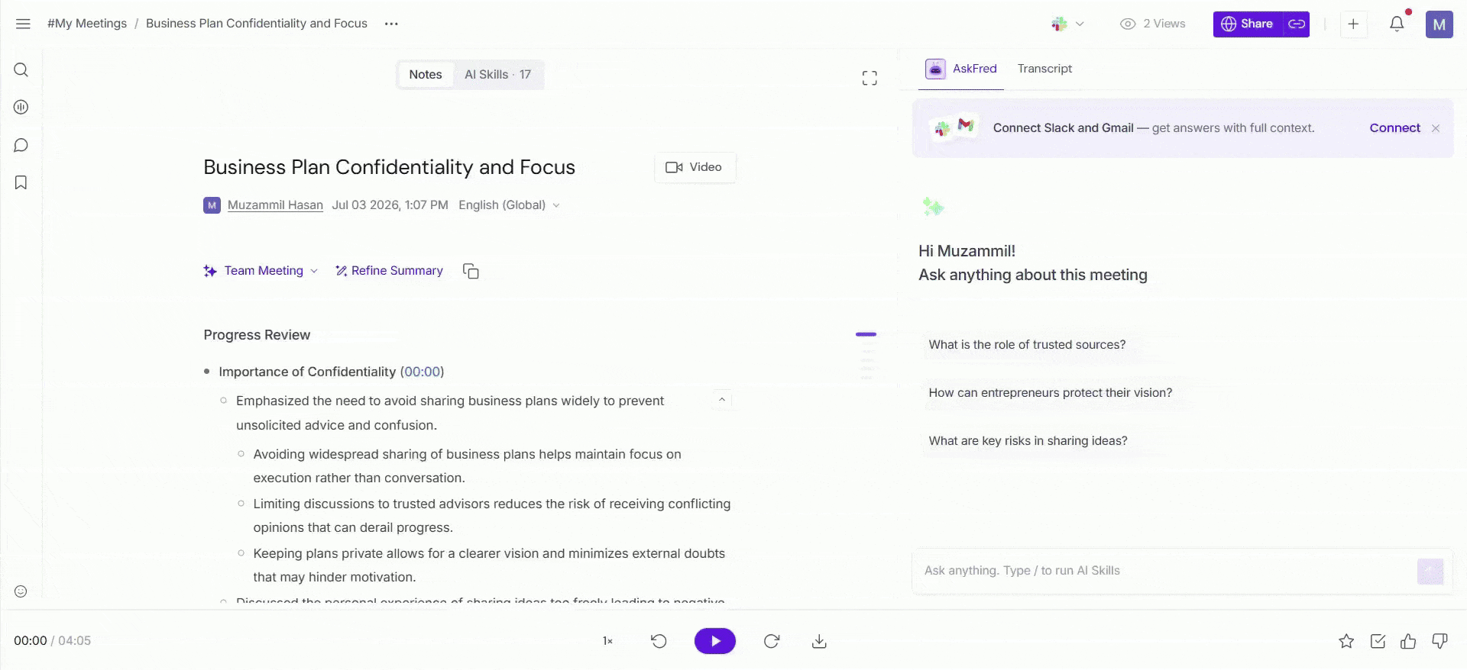The height and width of the screenshot is (670, 1467).
Task: Open the M profile avatar menu
Action: (1439, 24)
